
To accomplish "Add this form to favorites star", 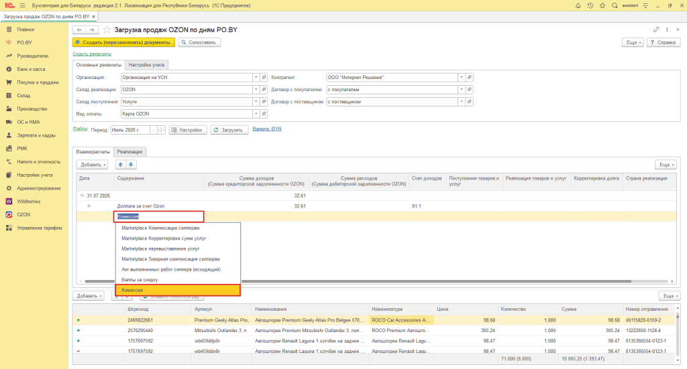I will click(x=107, y=29).
